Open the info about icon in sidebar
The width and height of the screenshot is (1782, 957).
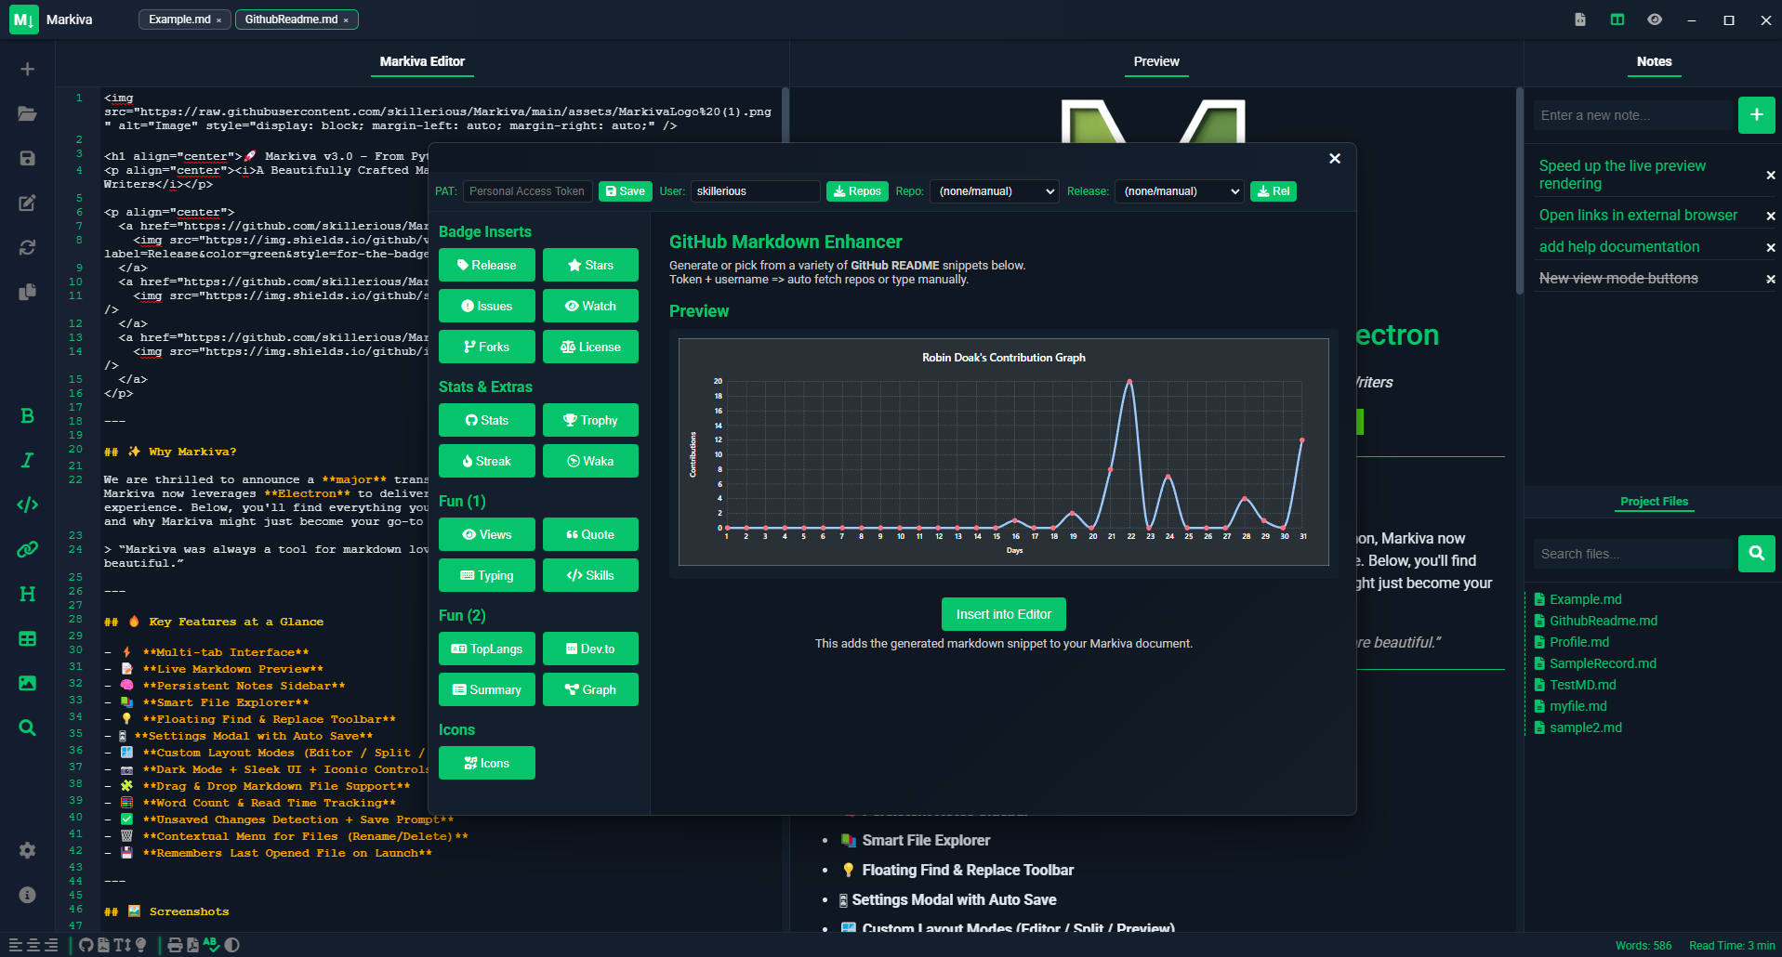(x=28, y=895)
